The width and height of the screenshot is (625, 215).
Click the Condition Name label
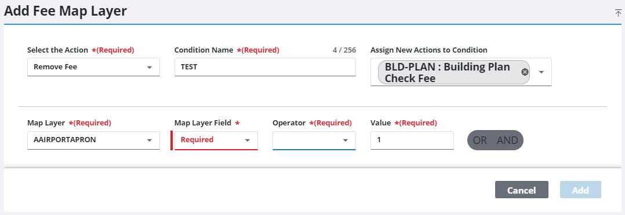[204, 50]
